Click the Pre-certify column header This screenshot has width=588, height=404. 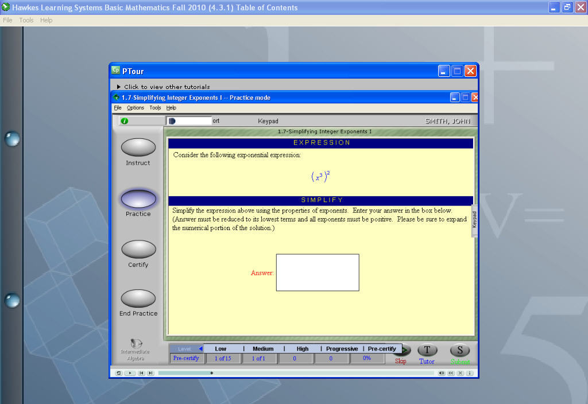point(382,348)
